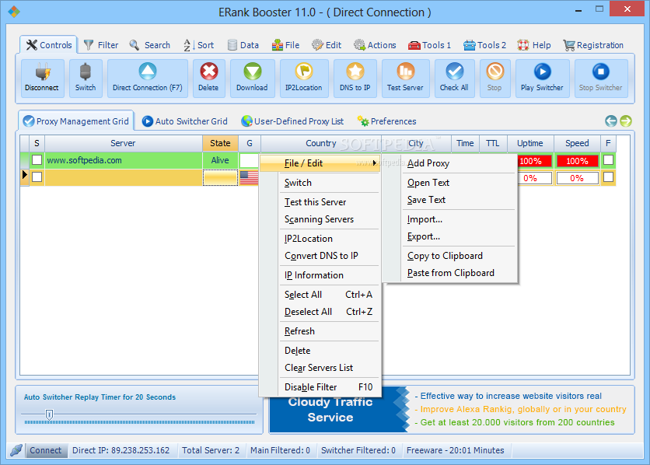Activate Direct Connection (F7) button
650x465 pixels.
click(x=148, y=79)
